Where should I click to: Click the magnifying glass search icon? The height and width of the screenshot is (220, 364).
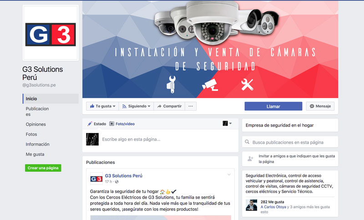tap(247, 142)
